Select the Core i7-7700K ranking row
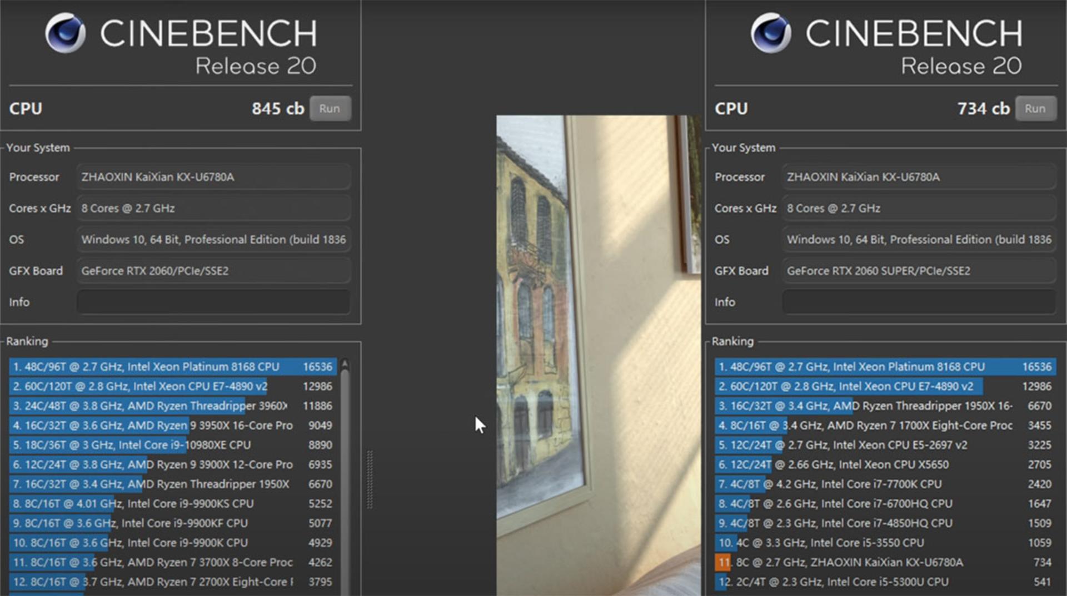This screenshot has width=1067, height=596. click(x=885, y=484)
